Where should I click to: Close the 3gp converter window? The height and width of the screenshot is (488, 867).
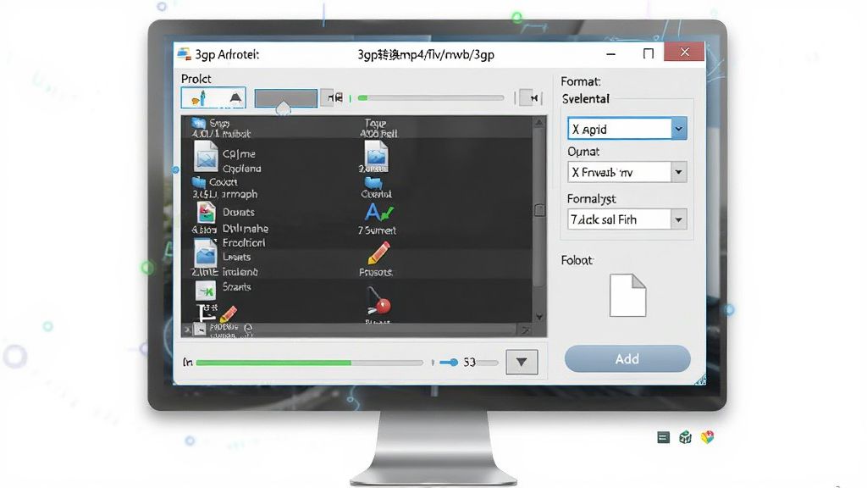[684, 52]
